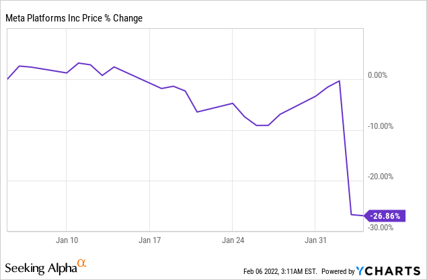
Task: Click the line's starting point at left edge
Action: tap(7, 79)
